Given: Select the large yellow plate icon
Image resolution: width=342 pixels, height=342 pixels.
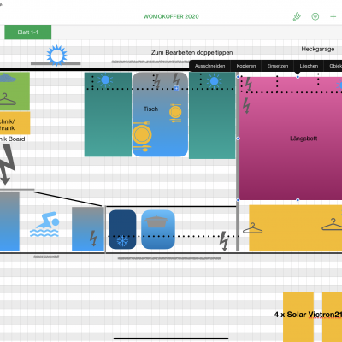Looking at the screenshot, I should pos(142,136).
